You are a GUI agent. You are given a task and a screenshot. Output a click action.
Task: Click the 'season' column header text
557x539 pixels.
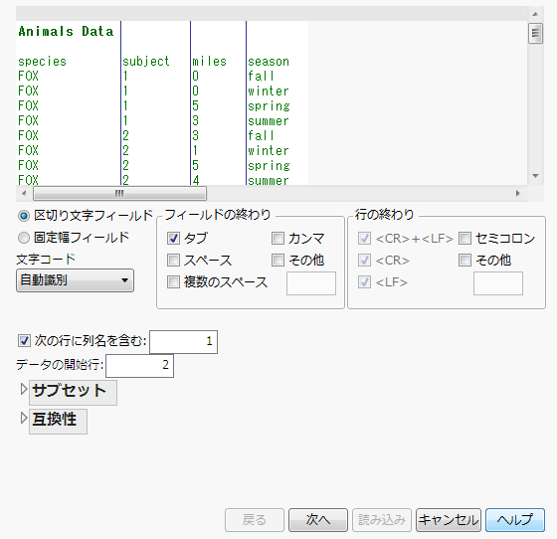[269, 62]
